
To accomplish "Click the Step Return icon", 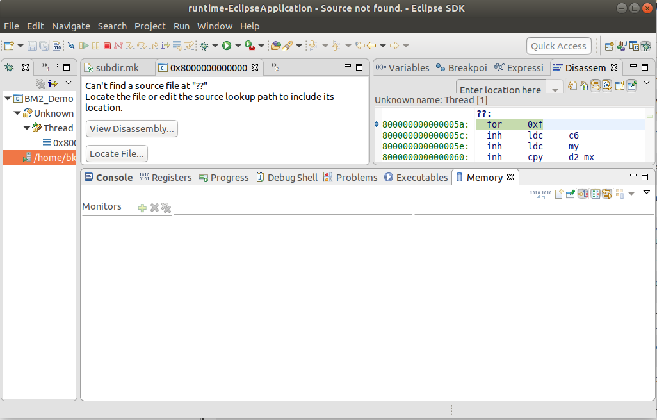I will [x=154, y=46].
